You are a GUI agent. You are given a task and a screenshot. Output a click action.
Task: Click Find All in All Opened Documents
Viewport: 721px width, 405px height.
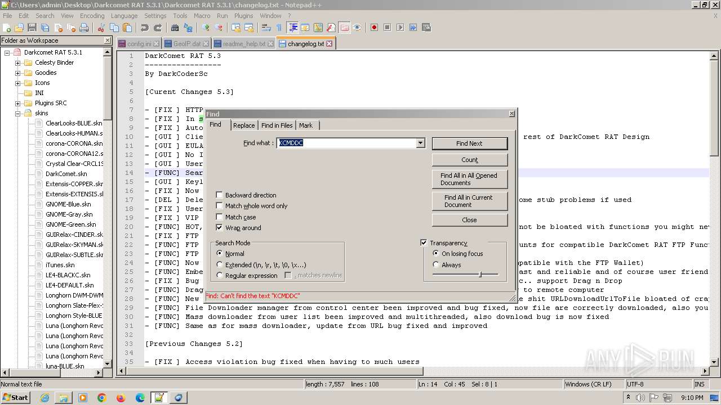tap(469, 179)
